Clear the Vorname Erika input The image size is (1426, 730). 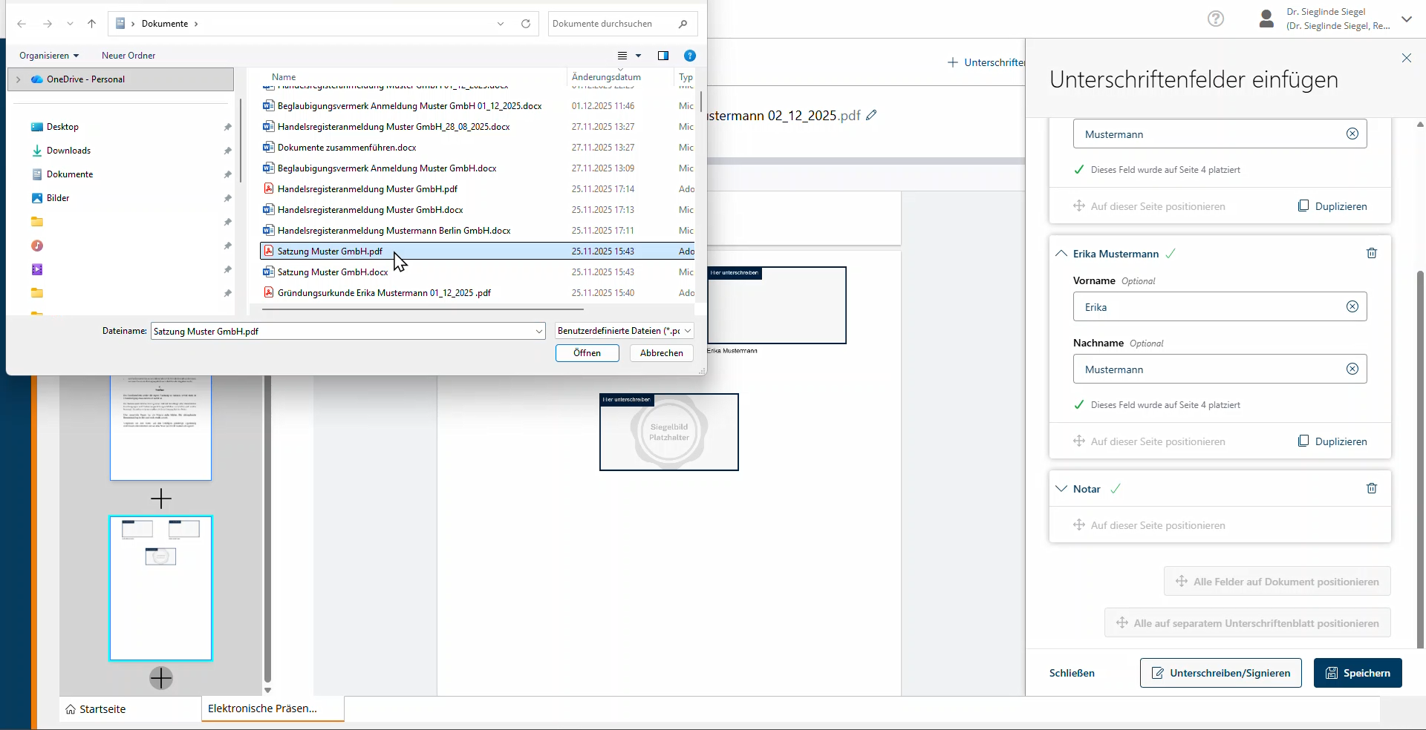(x=1352, y=307)
